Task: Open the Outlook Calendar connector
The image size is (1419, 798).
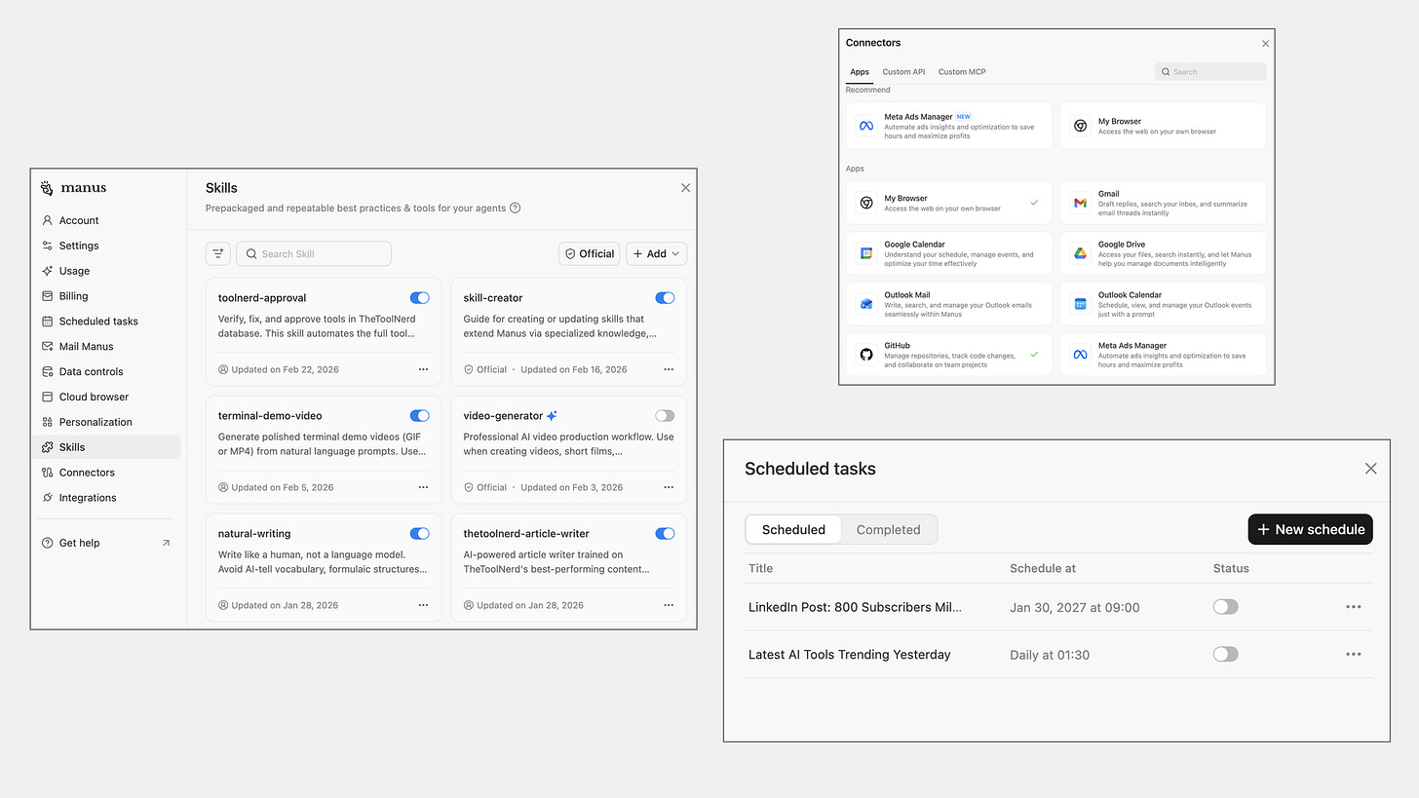Action: point(1163,304)
